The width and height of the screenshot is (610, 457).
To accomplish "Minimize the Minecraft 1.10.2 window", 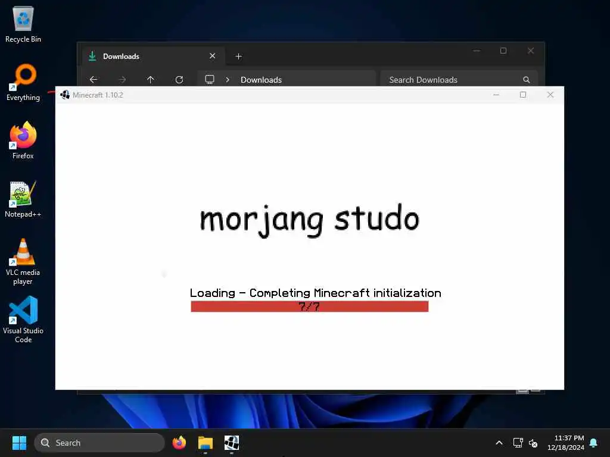I will [496, 95].
